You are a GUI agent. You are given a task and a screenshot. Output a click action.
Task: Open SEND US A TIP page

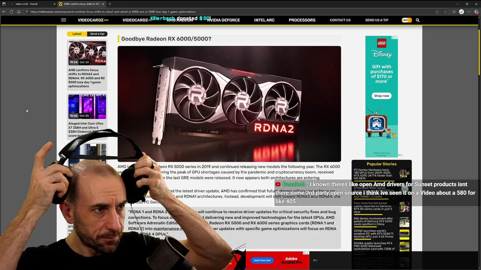pyautogui.click(x=377, y=20)
